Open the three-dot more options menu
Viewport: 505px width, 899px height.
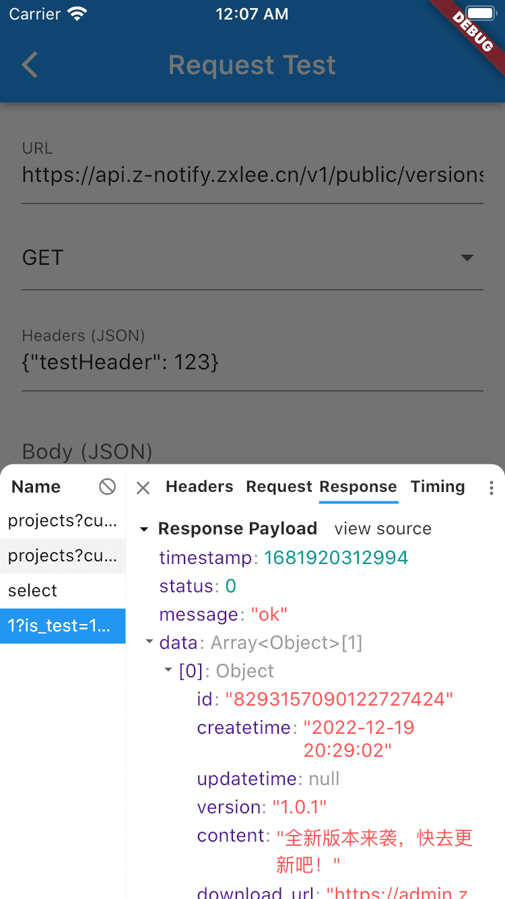491,488
